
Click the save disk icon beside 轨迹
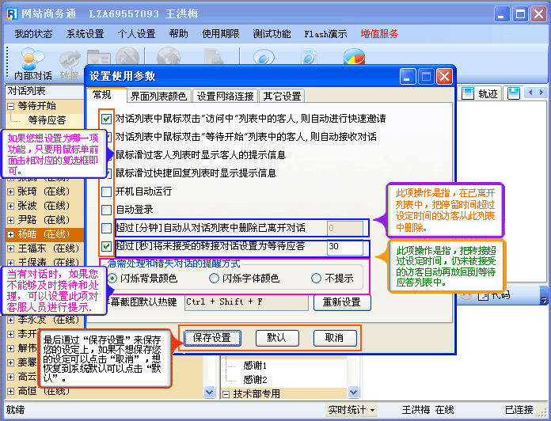pos(513,93)
